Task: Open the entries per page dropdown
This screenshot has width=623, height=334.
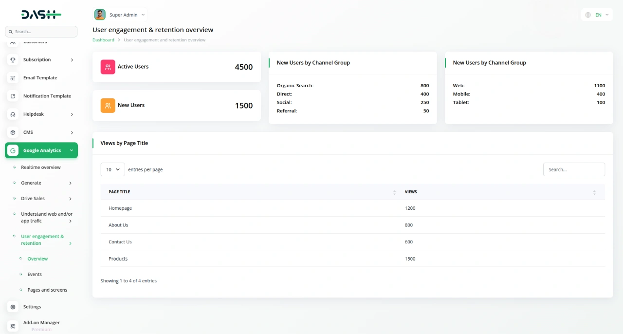Action: [112, 169]
